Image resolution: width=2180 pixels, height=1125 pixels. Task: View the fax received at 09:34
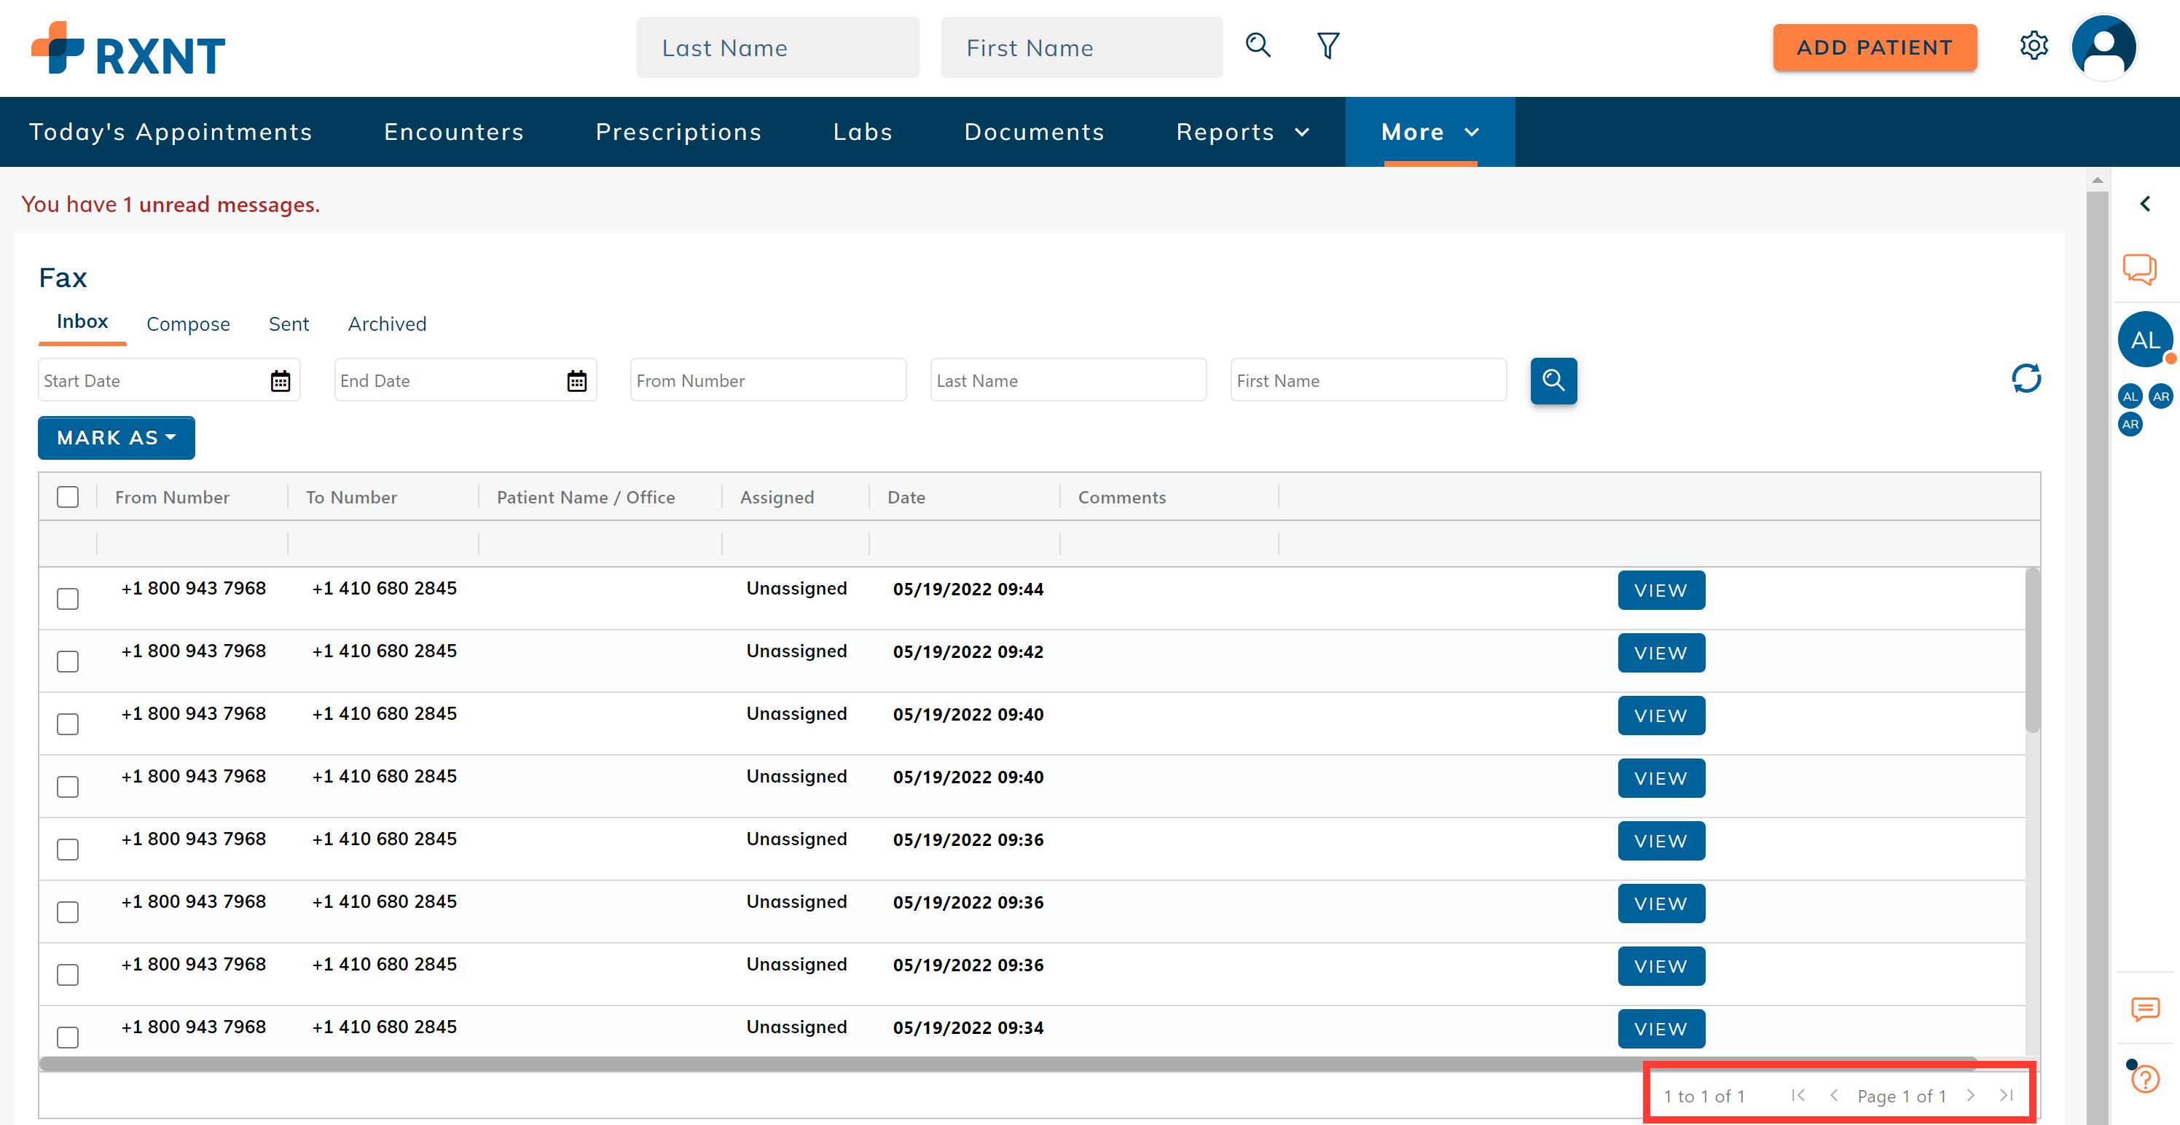pyautogui.click(x=1661, y=1029)
